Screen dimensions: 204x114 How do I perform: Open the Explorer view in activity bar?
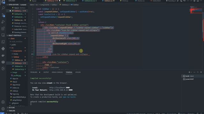click(3, 2)
